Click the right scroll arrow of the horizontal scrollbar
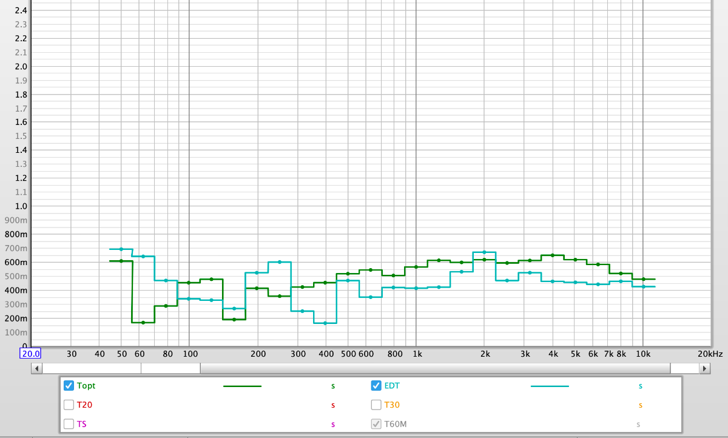728x438 pixels. point(704,368)
